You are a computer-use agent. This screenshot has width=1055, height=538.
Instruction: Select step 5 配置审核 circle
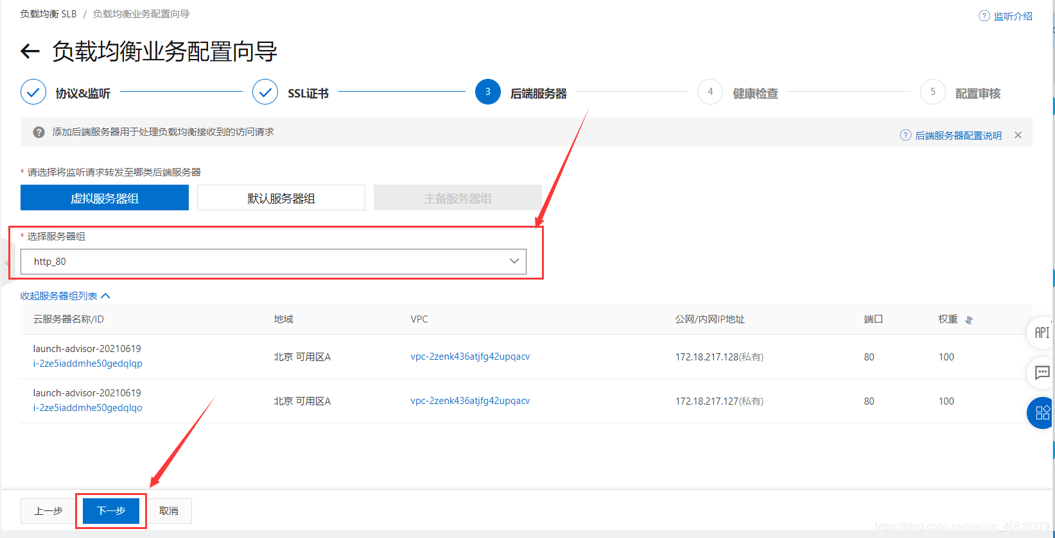(x=933, y=92)
